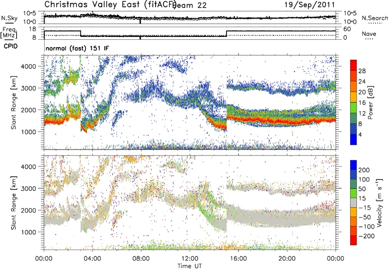Pick the red bottom segment of velocity colorbar
Screen dimensions: 388x269
pos(354,240)
